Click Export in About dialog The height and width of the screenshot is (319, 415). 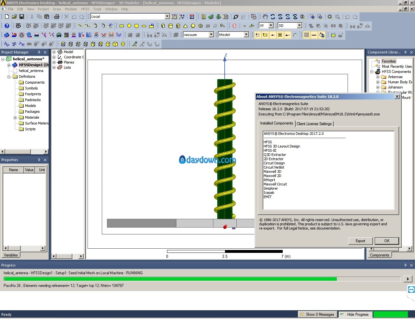[360, 241]
